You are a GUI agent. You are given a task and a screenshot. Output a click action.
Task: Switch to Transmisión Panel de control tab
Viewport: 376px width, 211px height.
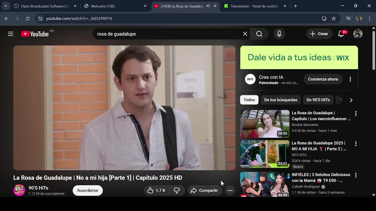[255, 6]
